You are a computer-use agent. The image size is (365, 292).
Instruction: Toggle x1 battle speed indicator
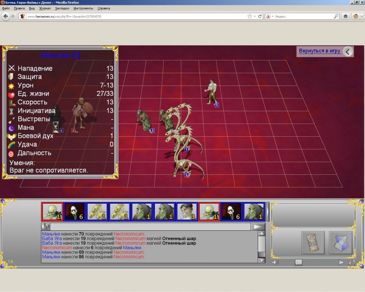pyautogui.click(x=351, y=262)
